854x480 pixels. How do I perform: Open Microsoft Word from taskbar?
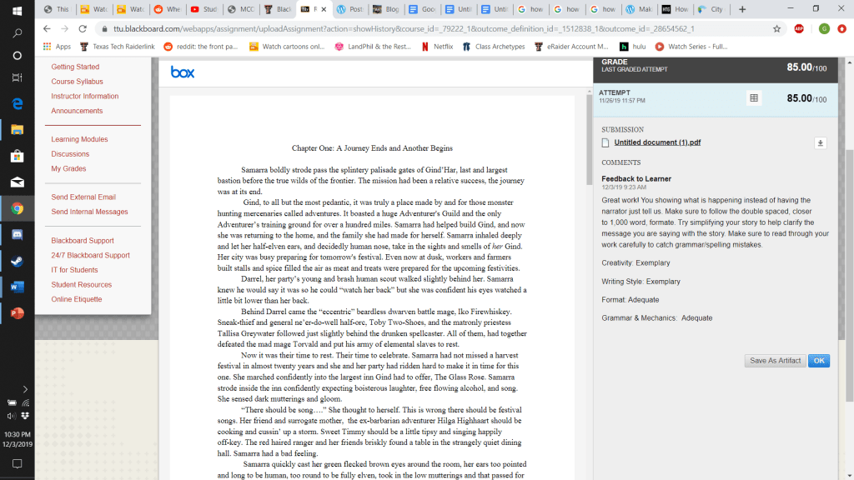coord(17,287)
